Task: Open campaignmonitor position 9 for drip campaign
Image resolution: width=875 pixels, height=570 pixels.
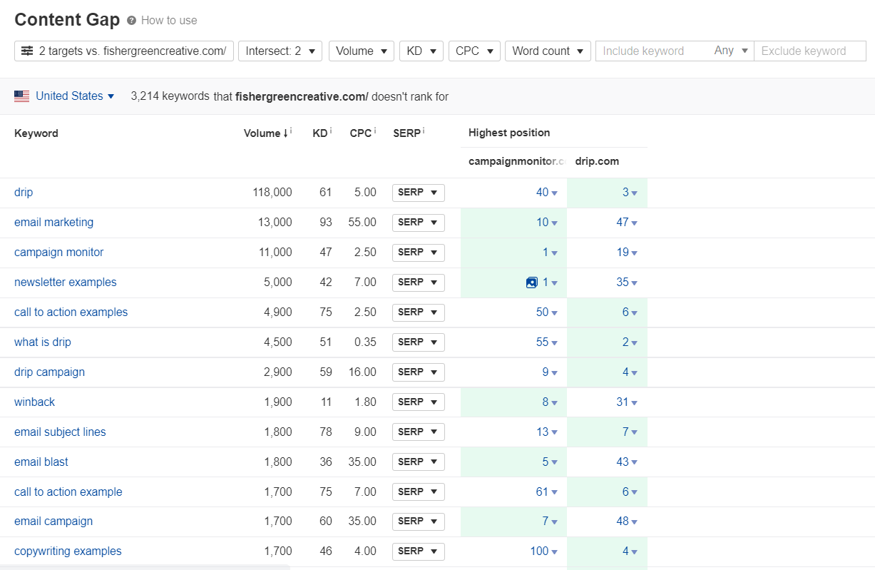Action: click(550, 372)
